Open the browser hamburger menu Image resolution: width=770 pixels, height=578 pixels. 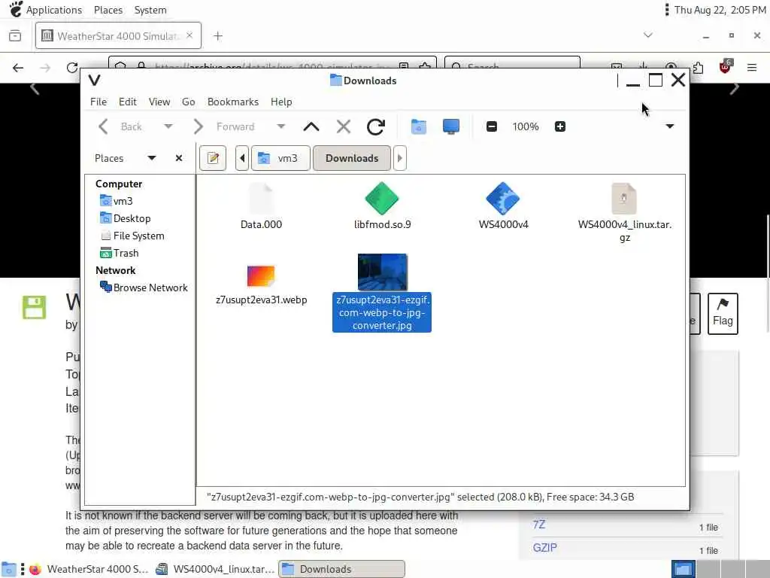[x=752, y=68]
